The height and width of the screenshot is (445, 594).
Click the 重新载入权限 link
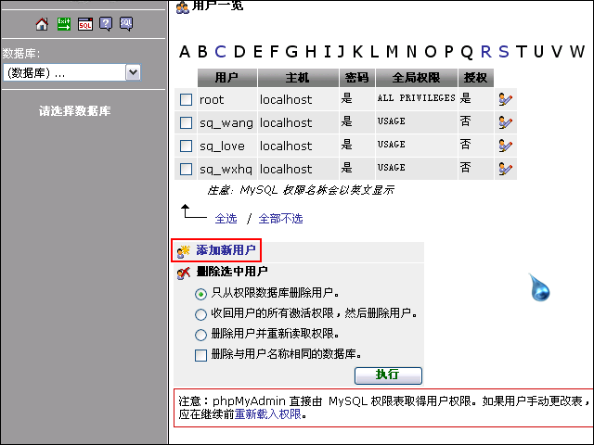pyautogui.click(x=268, y=414)
